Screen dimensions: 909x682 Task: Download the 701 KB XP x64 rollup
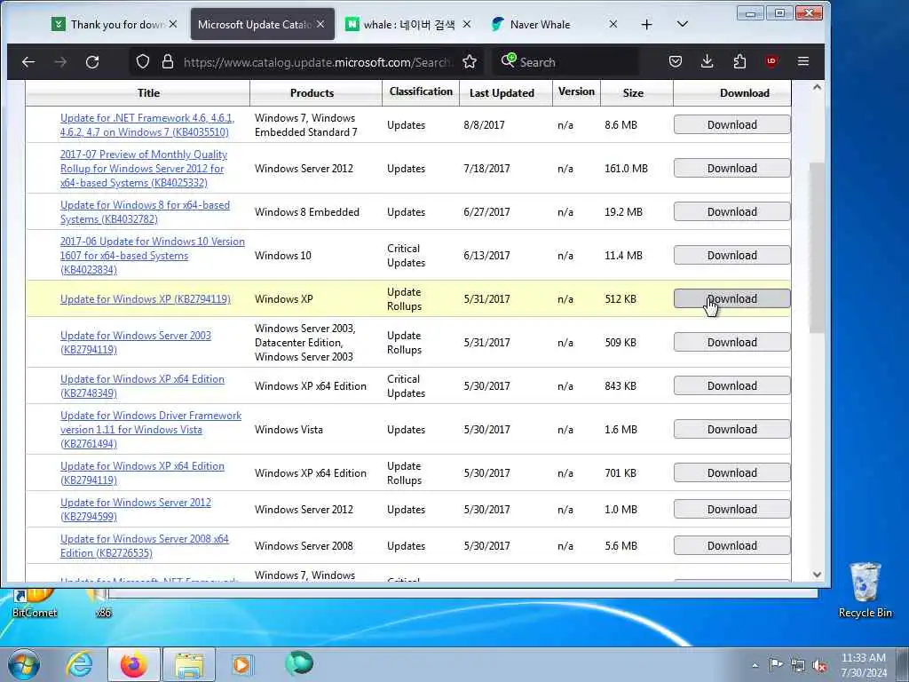tap(731, 472)
